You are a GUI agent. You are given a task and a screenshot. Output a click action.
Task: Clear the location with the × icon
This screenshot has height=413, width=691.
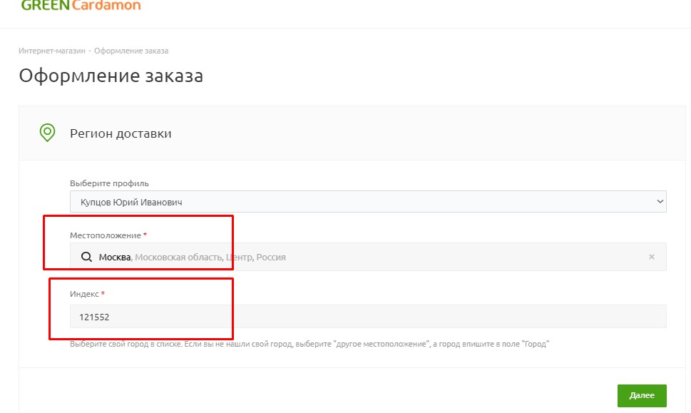(x=651, y=257)
